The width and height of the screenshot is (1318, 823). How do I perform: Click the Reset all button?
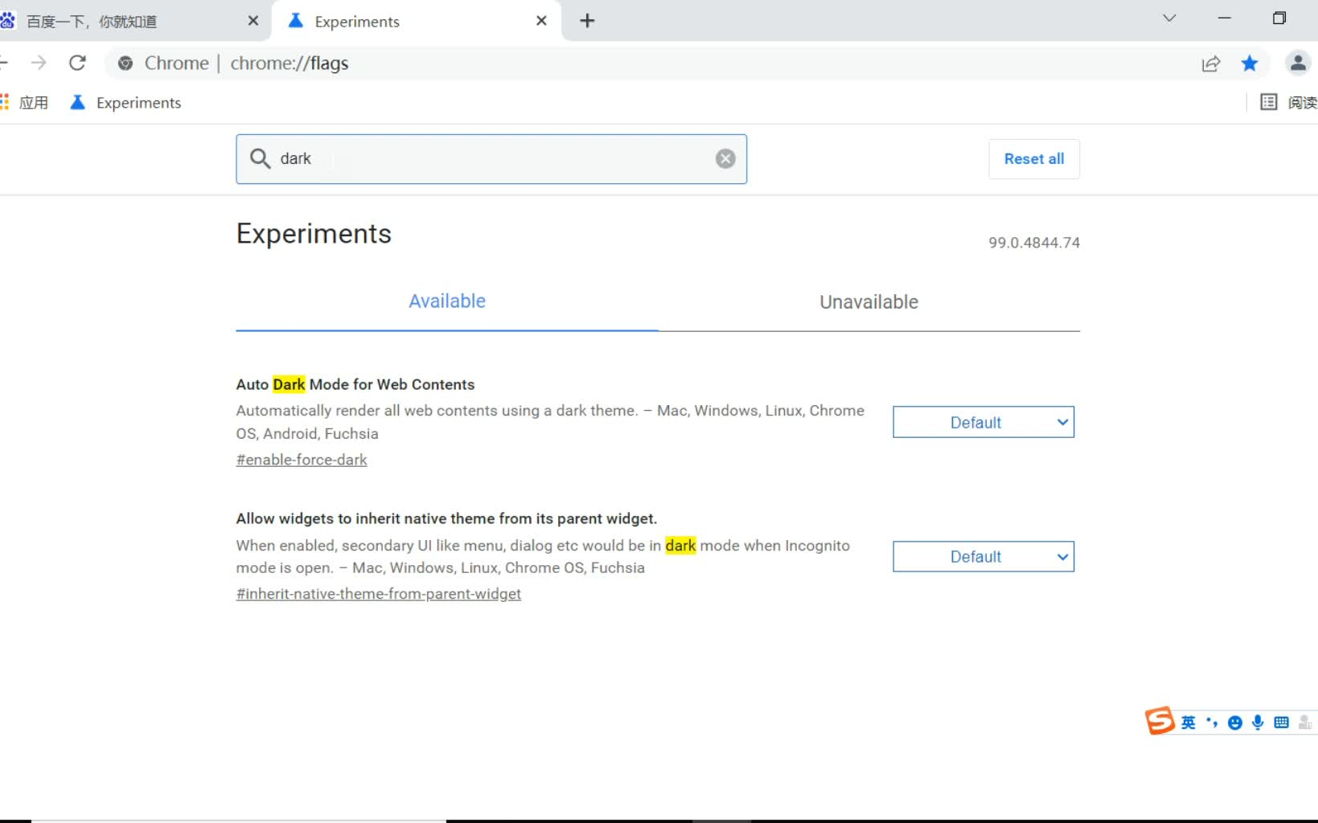(x=1033, y=158)
